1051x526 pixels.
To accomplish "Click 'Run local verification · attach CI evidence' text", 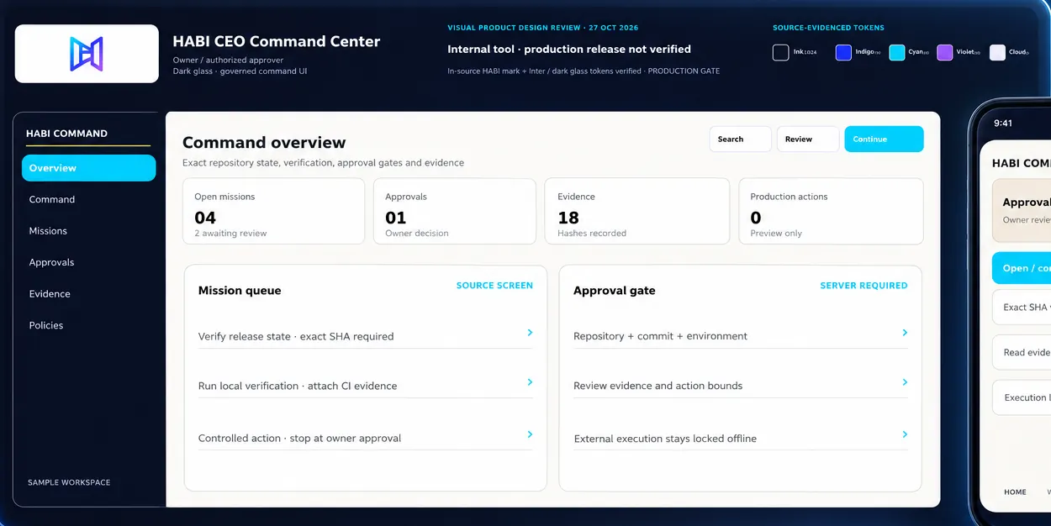I will pyautogui.click(x=298, y=386).
